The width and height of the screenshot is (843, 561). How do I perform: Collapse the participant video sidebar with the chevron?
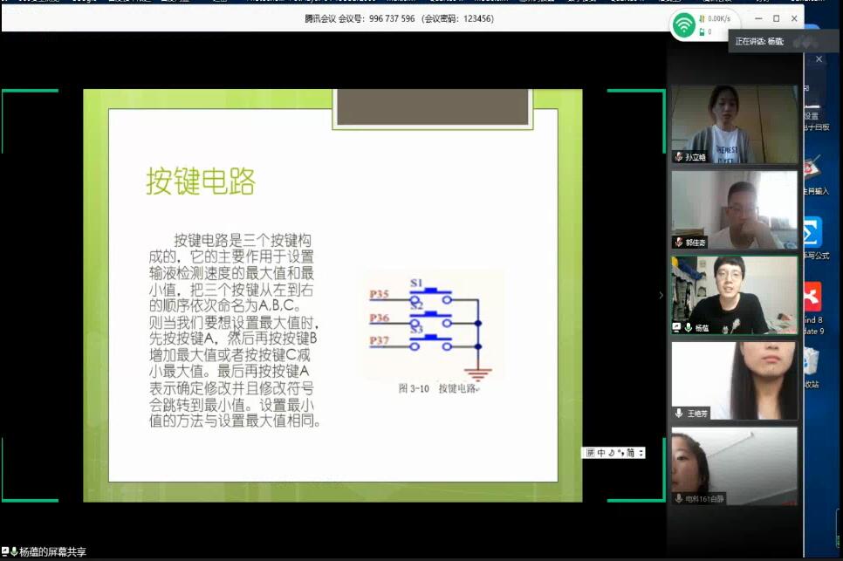pyautogui.click(x=661, y=295)
